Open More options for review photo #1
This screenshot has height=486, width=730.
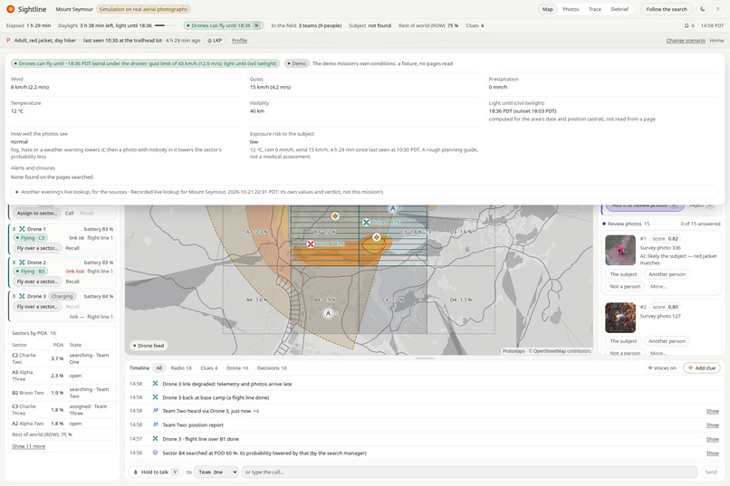(658, 287)
